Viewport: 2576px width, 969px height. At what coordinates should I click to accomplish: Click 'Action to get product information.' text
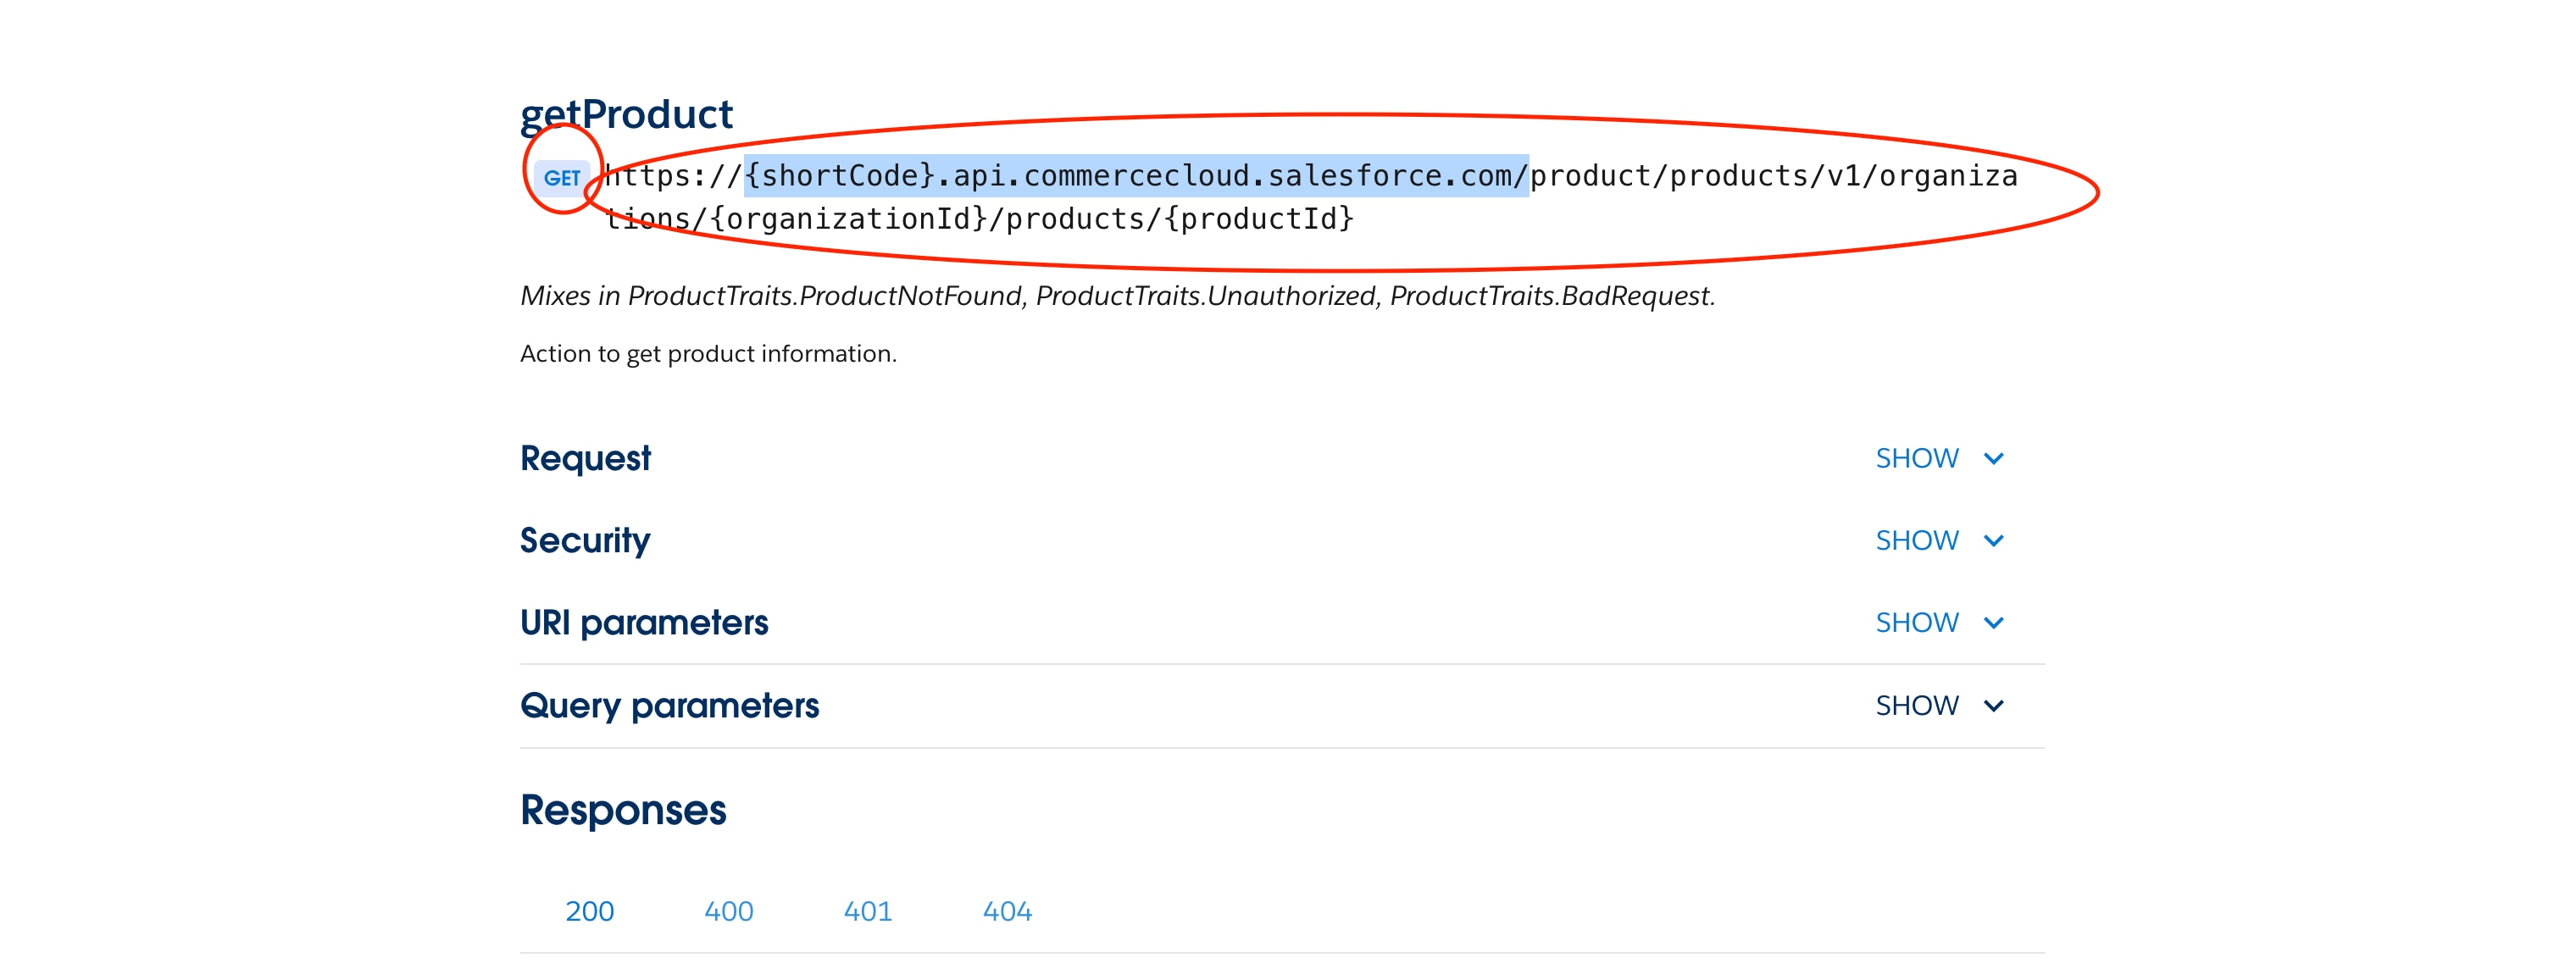pyautogui.click(x=708, y=353)
